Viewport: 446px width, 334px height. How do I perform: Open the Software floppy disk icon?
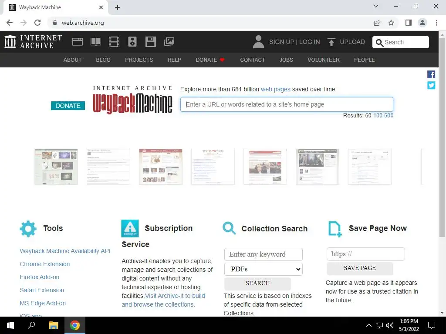pos(150,42)
